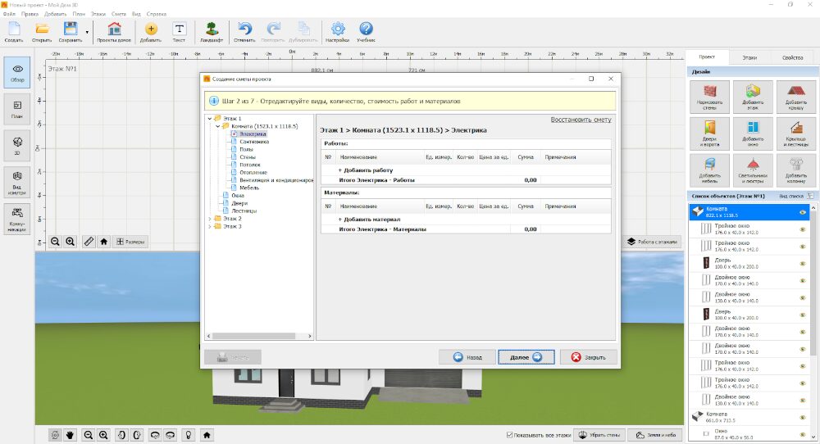This screenshot has height=444, width=820.
Task: Switch to План view in left sidebar
Action: tap(17, 109)
